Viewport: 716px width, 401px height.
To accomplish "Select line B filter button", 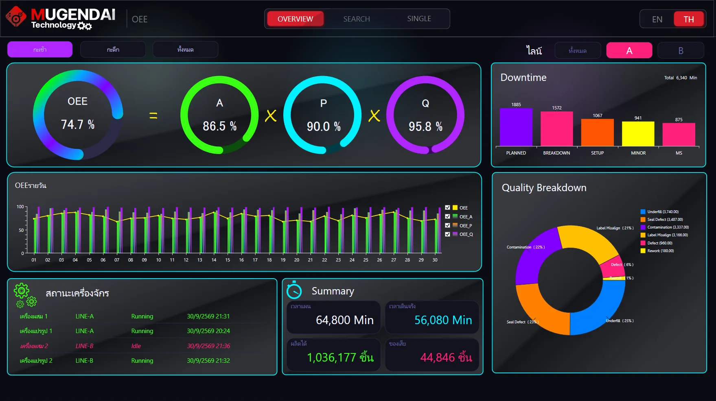I will [681, 51].
